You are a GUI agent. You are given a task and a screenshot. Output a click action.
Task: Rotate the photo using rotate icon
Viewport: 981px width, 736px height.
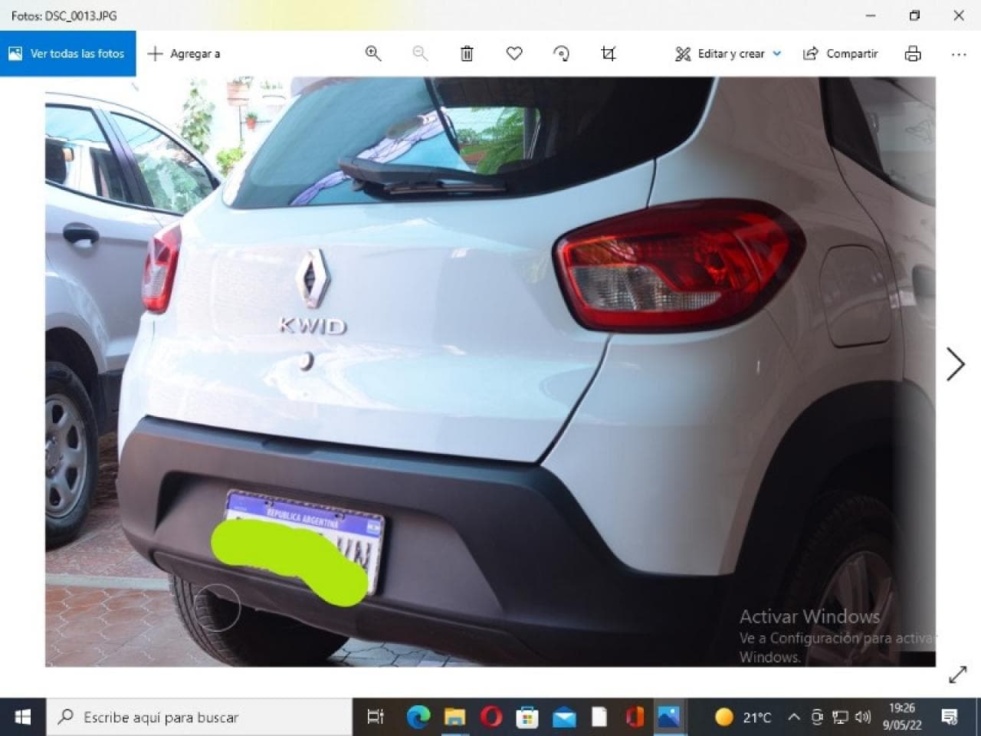(562, 54)
